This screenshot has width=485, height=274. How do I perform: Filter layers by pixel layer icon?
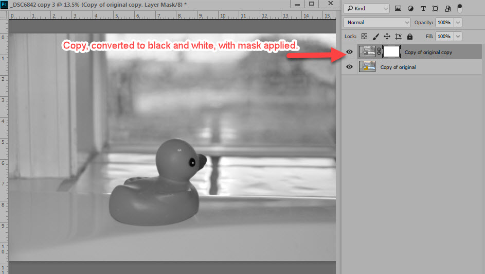398,8
